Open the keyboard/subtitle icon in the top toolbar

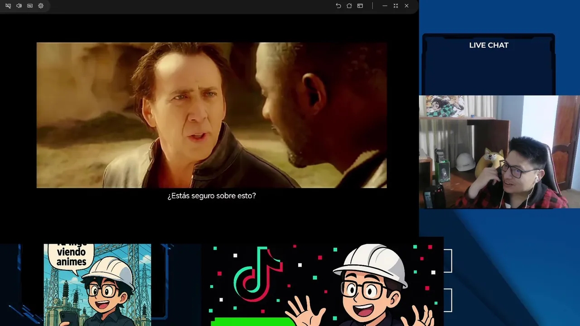tap(30, 6)
